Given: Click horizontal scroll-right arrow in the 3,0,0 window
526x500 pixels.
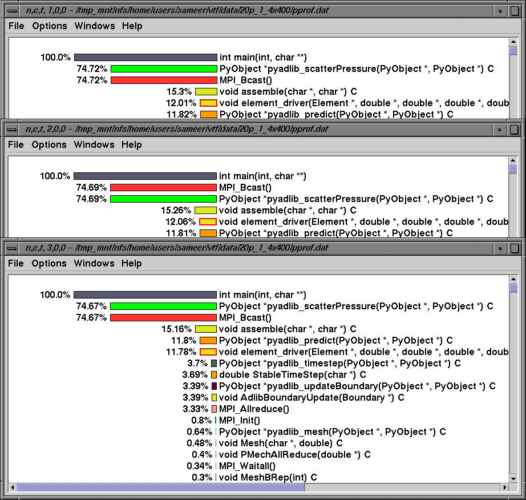Looking at the screenshot, I should [x=505, y=487].
